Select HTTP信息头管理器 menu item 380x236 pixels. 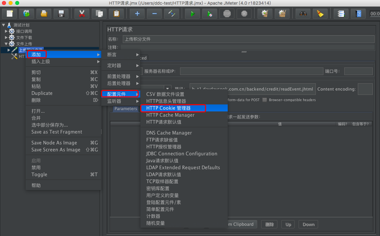point(184,101)
